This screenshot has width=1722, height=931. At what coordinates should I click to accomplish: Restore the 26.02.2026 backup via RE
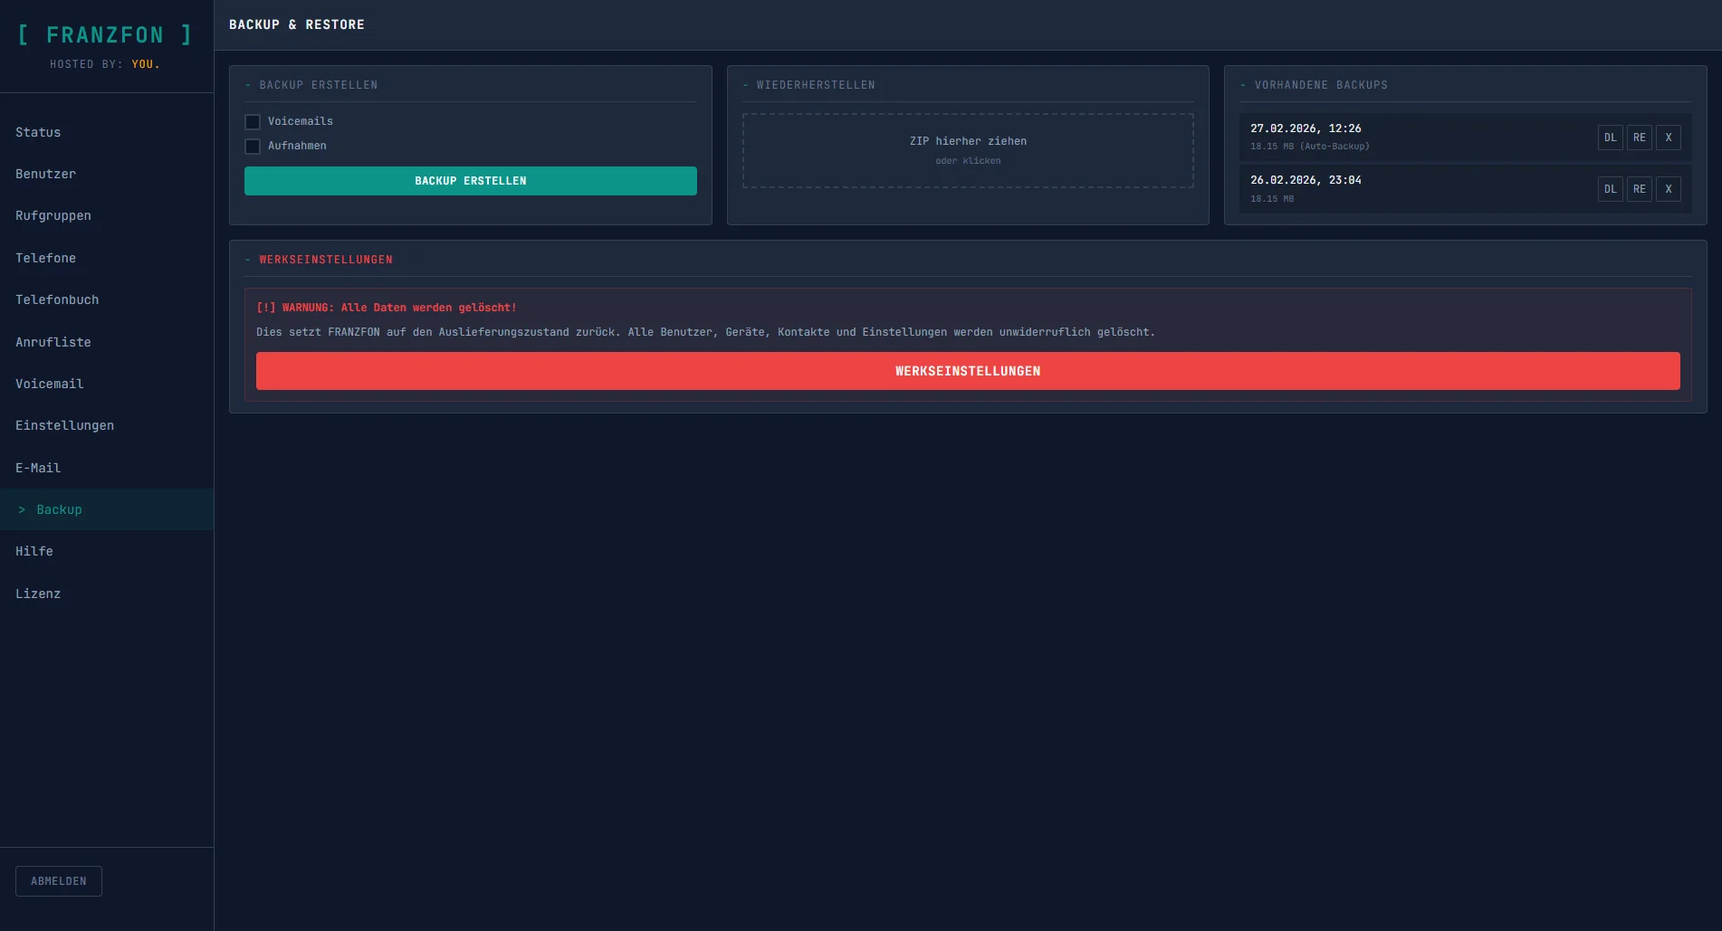pyautogui.click(x=1639, y=189)
